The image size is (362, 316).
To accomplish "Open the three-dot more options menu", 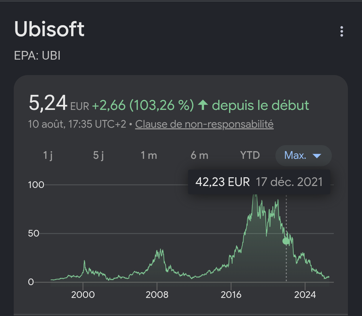I will click(342, 31).
